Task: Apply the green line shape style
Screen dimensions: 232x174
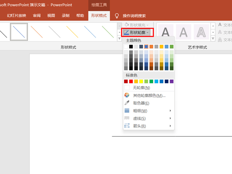Action: [107, 32]
